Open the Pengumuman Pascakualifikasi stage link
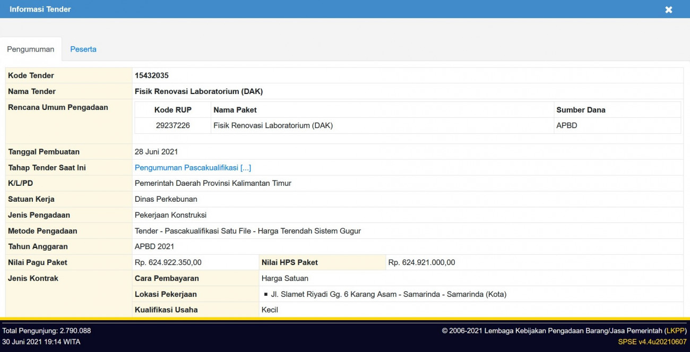Image resolution: width=690 pixels, height=352 pixels. tap(193, 168)
